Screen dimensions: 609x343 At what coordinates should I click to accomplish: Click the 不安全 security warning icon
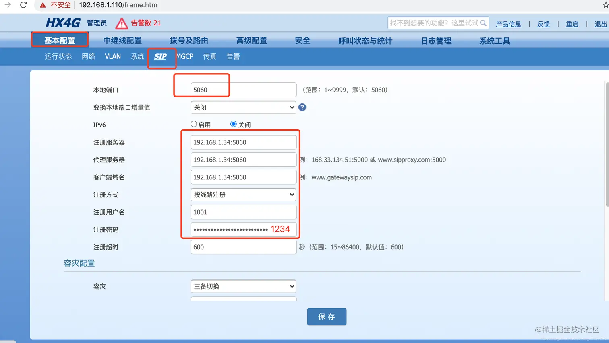point(43,5)
